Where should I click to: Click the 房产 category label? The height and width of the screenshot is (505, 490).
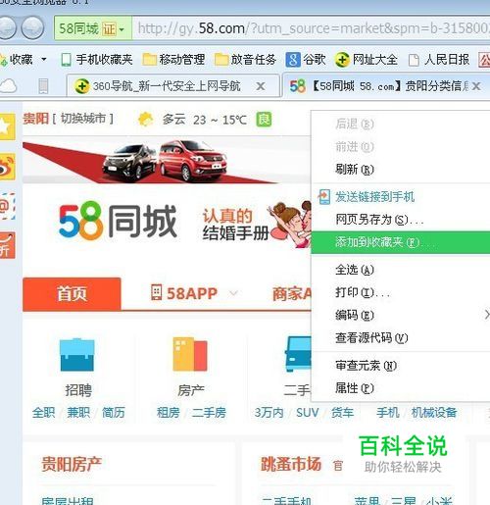(x=191, y=390)
